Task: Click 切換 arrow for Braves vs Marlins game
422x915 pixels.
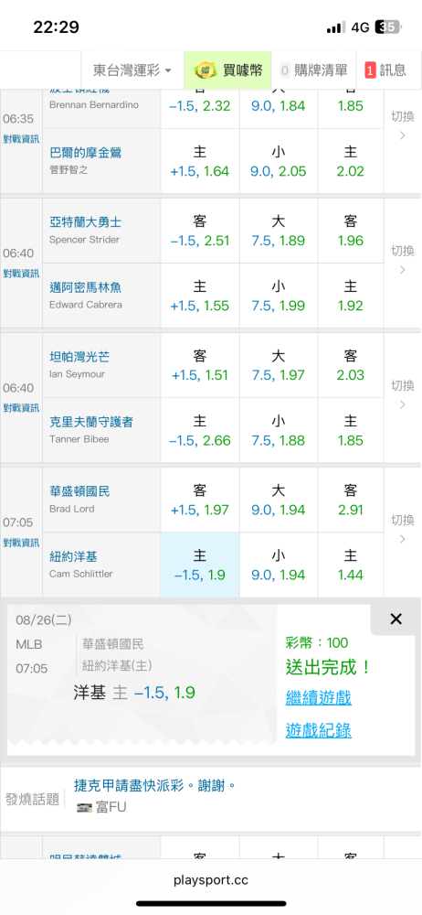Action: tap(402, 260)
